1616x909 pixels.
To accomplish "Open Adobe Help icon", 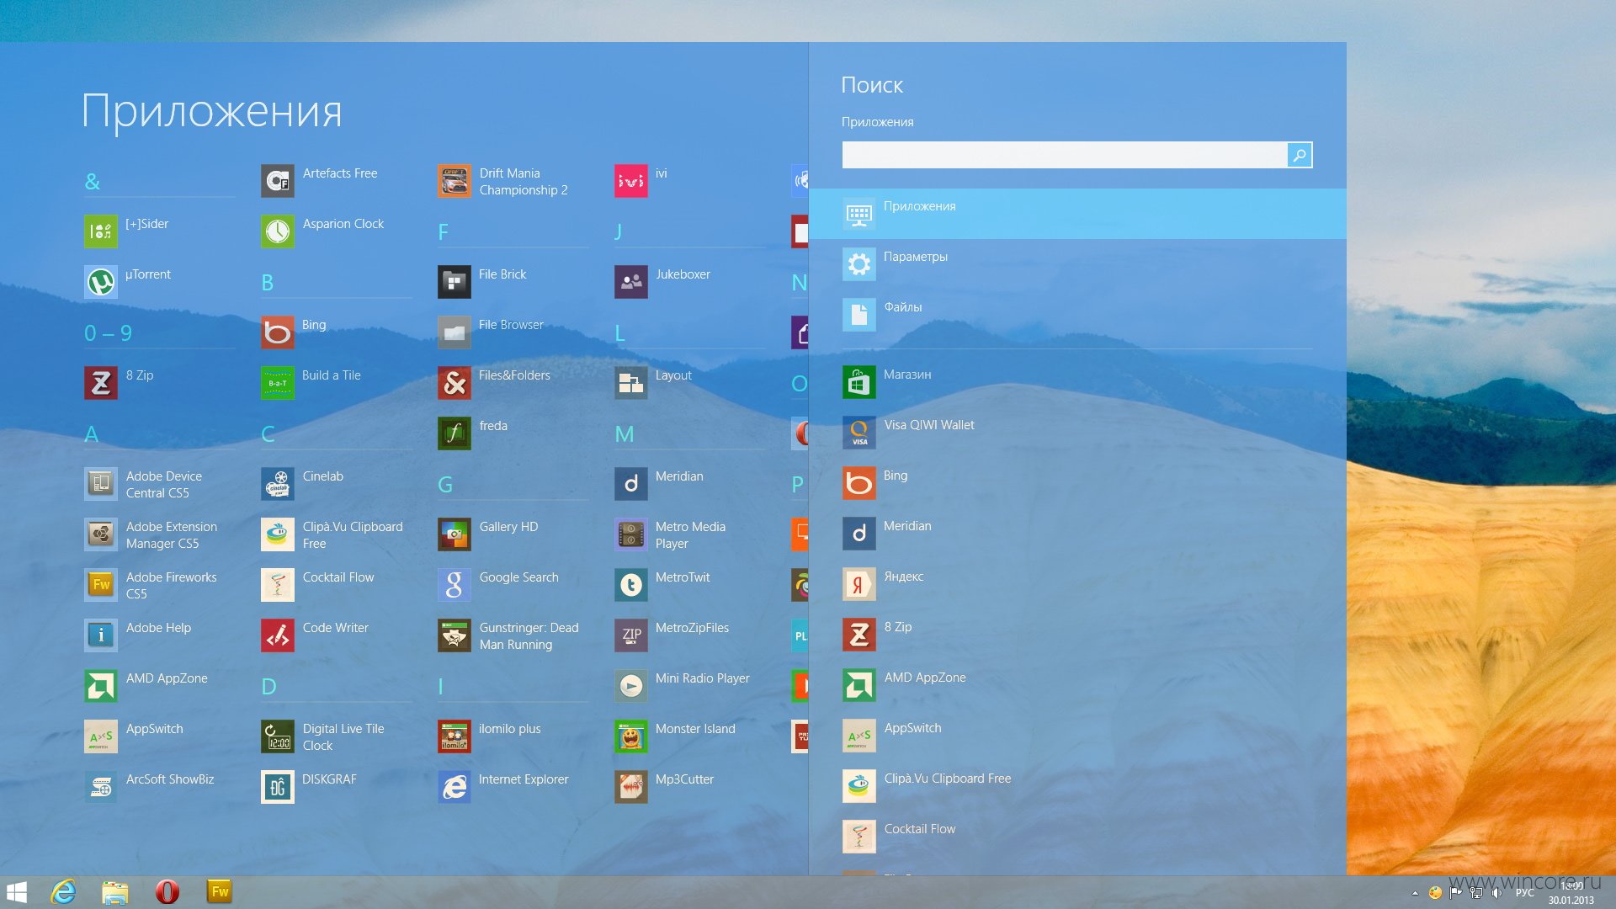I will click(100, 635).
